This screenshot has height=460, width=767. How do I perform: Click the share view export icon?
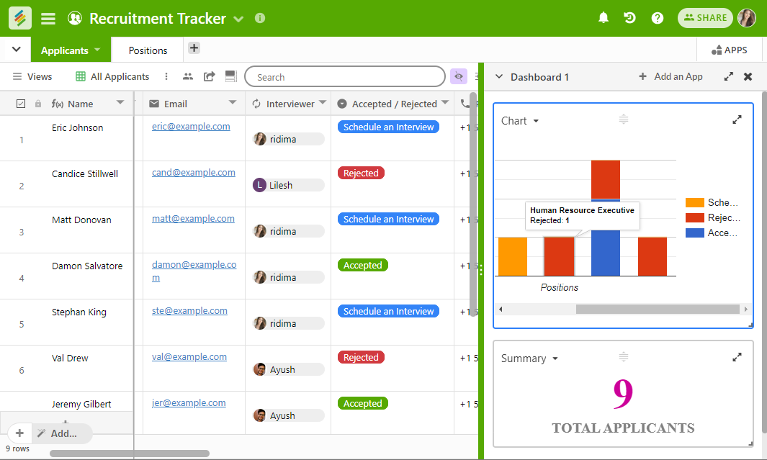tap(210, 76)
